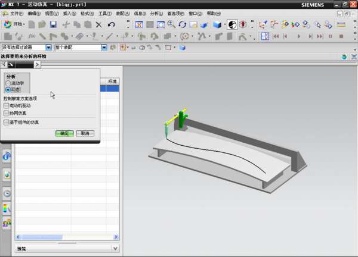
Task: Click the X delete icon in toolbar
Action: [x=98, y=24]
